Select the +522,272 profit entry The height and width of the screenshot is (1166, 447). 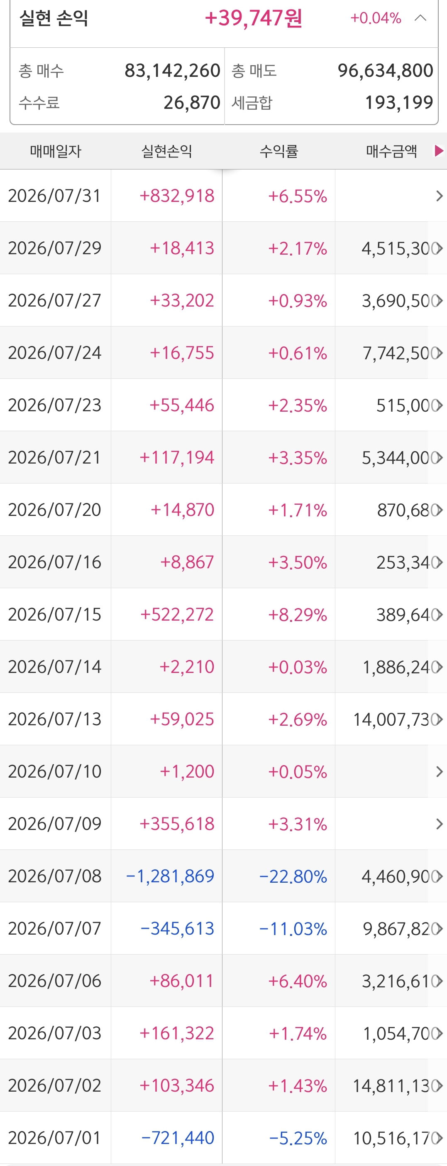tap(177, 615)
